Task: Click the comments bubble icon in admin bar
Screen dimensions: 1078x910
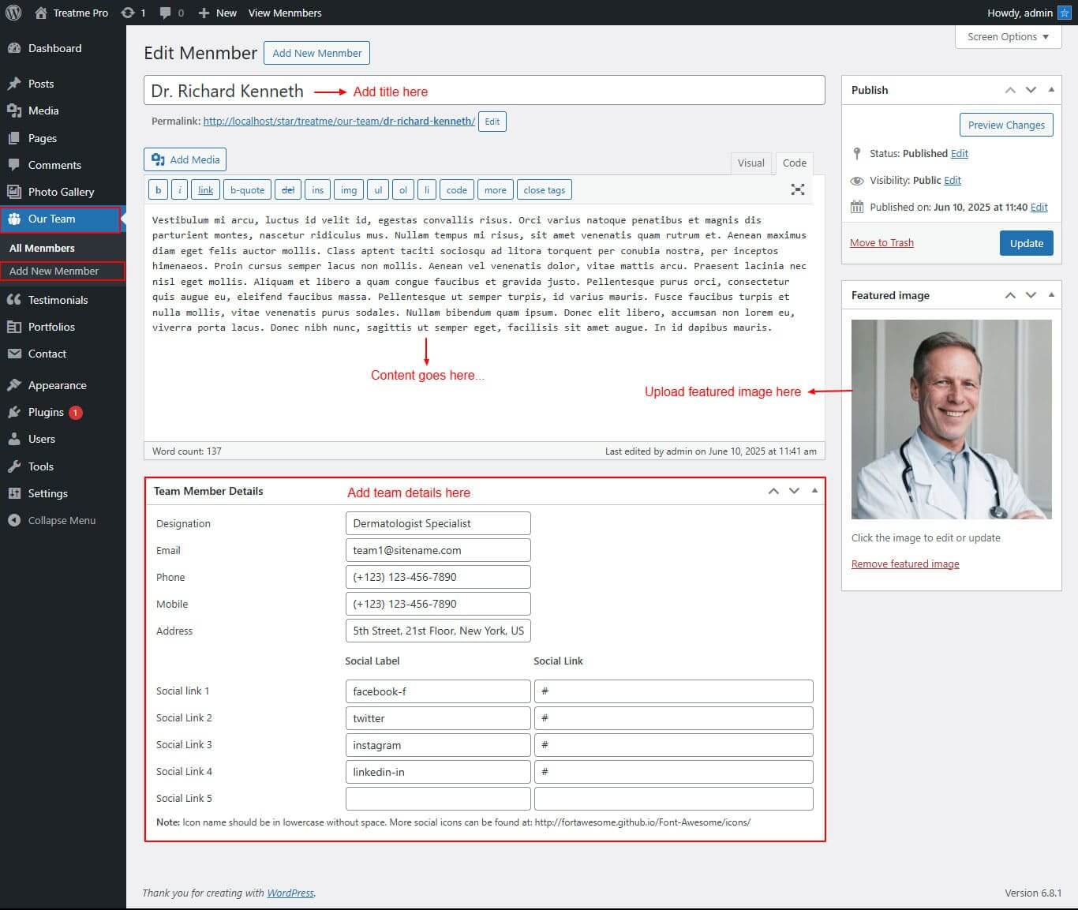Action: click(166, 13)
